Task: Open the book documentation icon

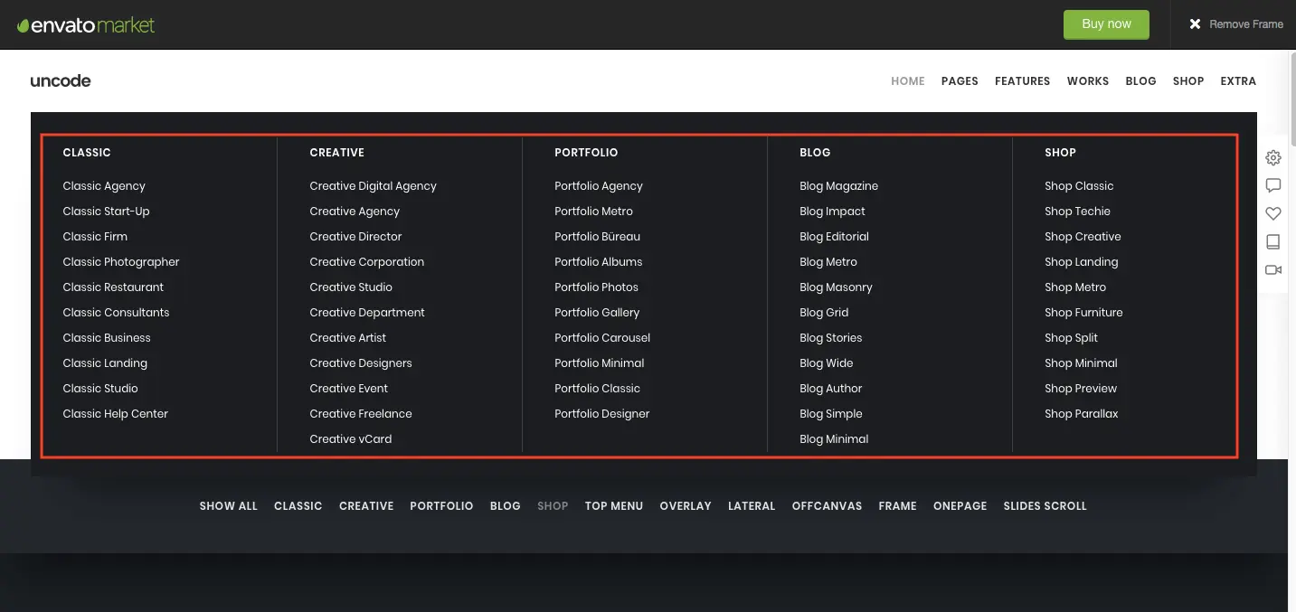Action: [1273, 241]
